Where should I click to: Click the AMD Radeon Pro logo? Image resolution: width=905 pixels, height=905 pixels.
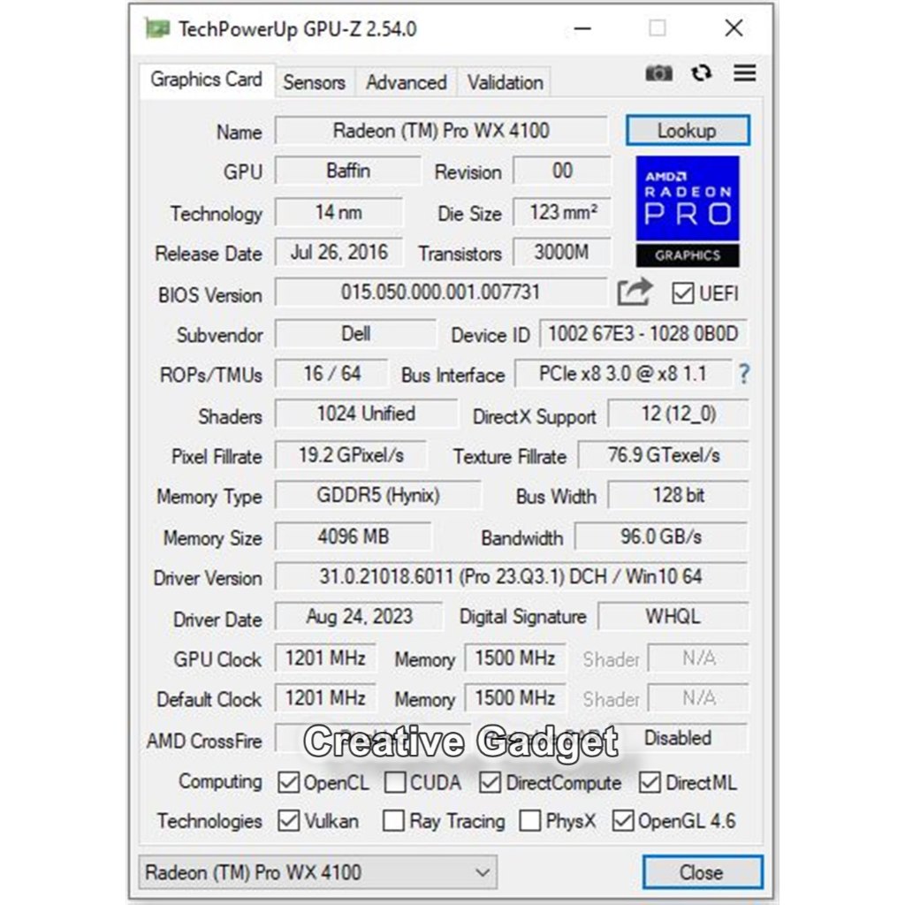[688, 211]
